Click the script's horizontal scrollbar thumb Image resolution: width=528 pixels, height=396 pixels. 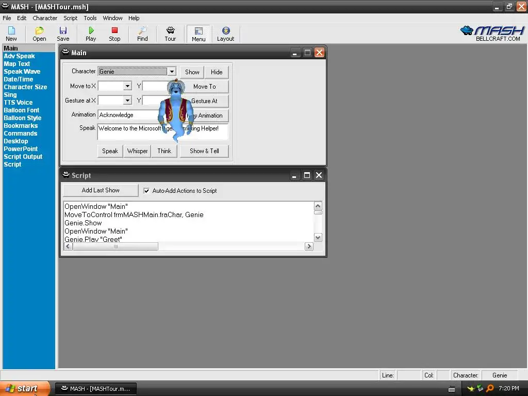[x=115, y=246]
